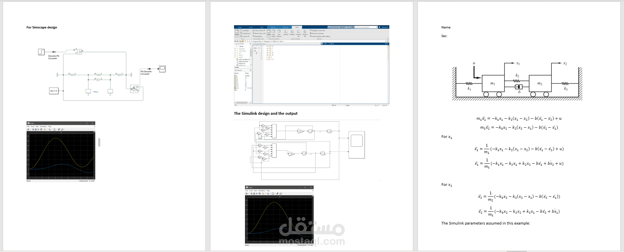The width and height of the screenshot is (624, 252).
Task: Select the Scope plot image on second page
Action: point(279,216)
